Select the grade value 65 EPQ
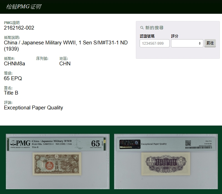 pyautogui.click(x=13, y=78)
